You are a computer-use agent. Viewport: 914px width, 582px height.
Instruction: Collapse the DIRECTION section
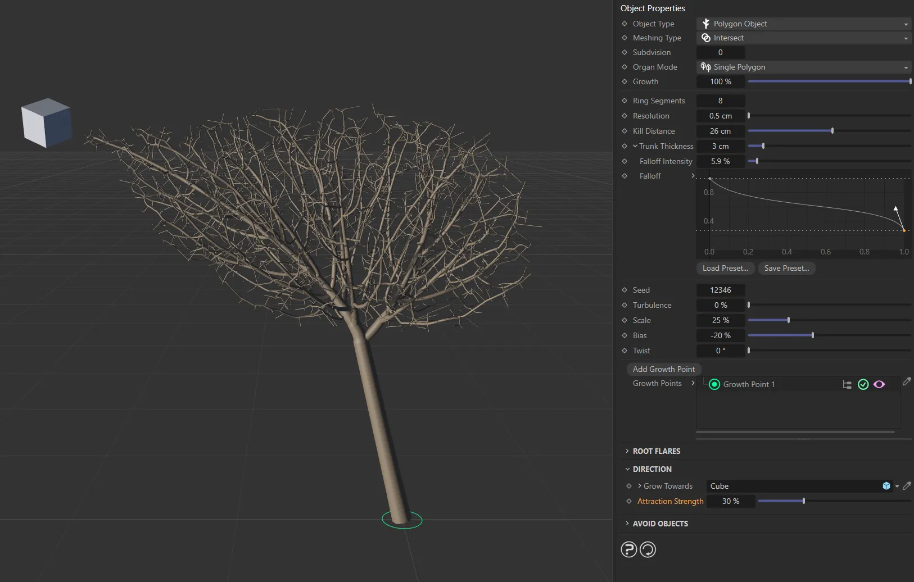pos(651,469)
